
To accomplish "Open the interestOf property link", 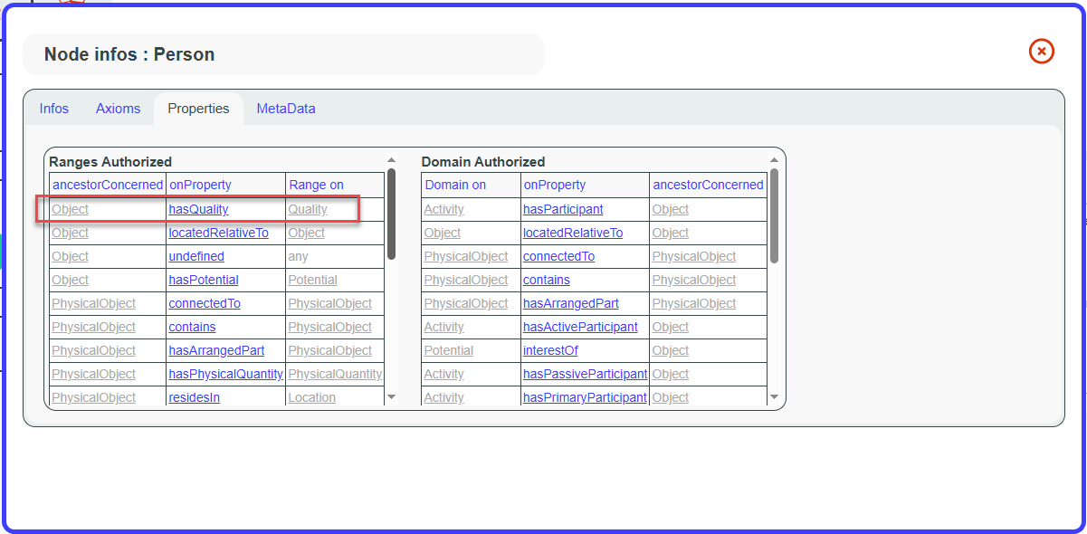I will point(550,350).
